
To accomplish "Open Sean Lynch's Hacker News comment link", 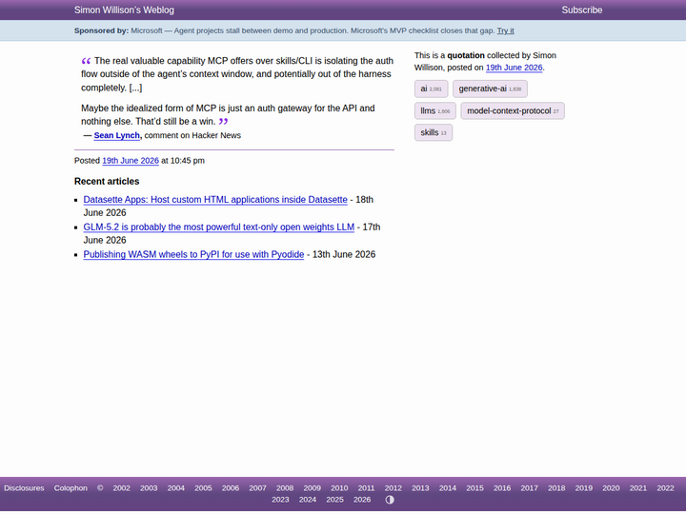I will [117, 135].
